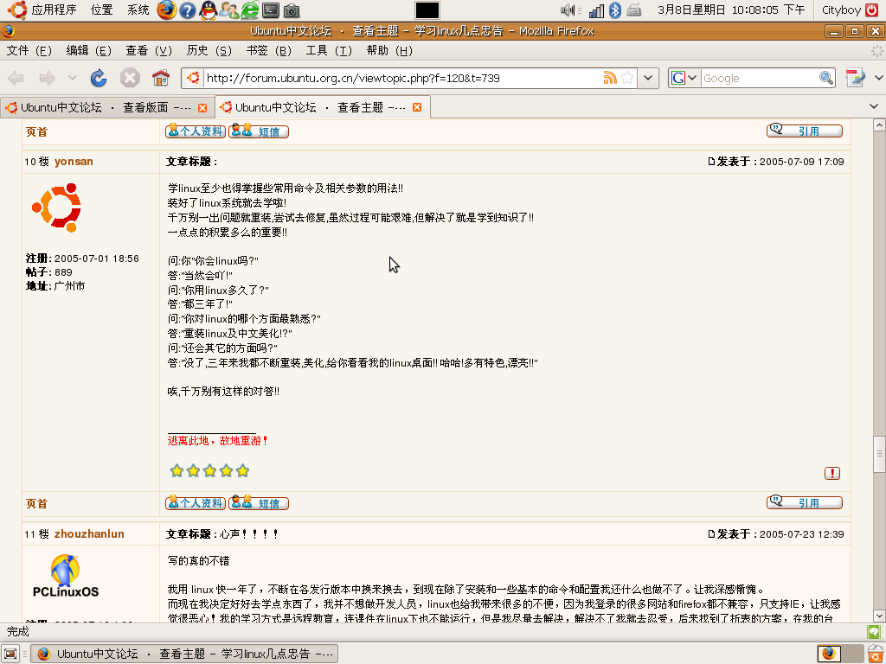Open the 系统 panel menu
This screenshot has height=664, width=886.
pos(138,10)
